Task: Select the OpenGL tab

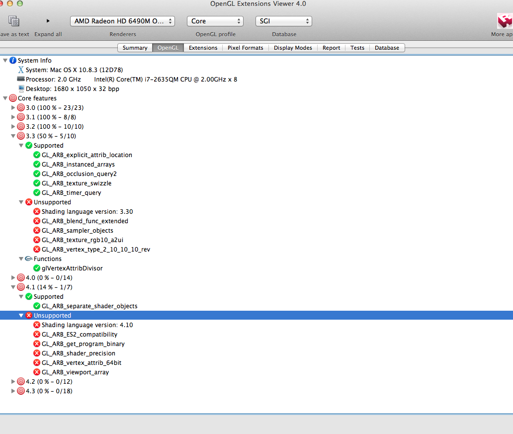Action: [x=168, y=48]
